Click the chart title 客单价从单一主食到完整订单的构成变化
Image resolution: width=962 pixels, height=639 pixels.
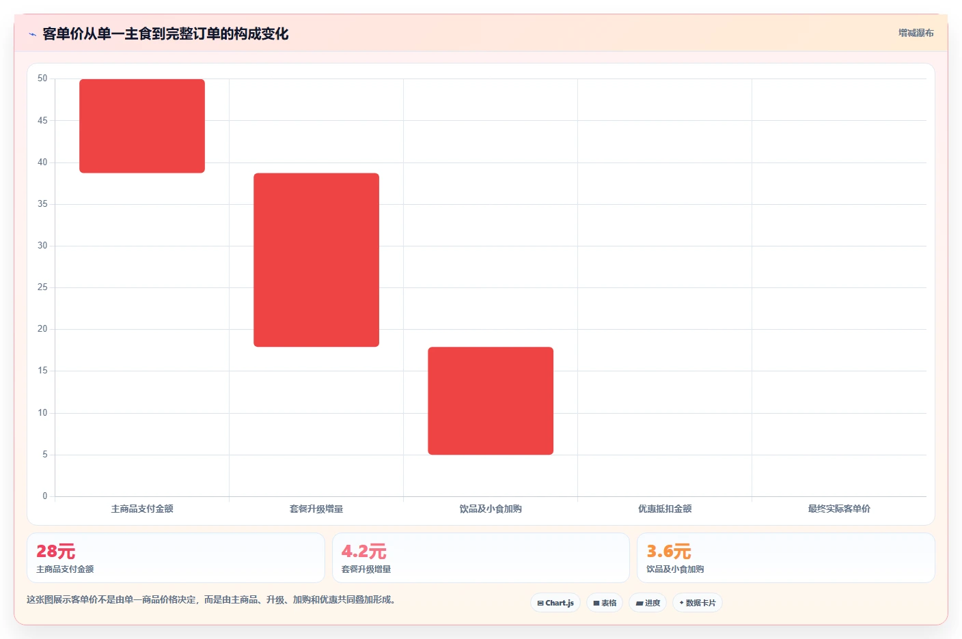click(165, 34)
